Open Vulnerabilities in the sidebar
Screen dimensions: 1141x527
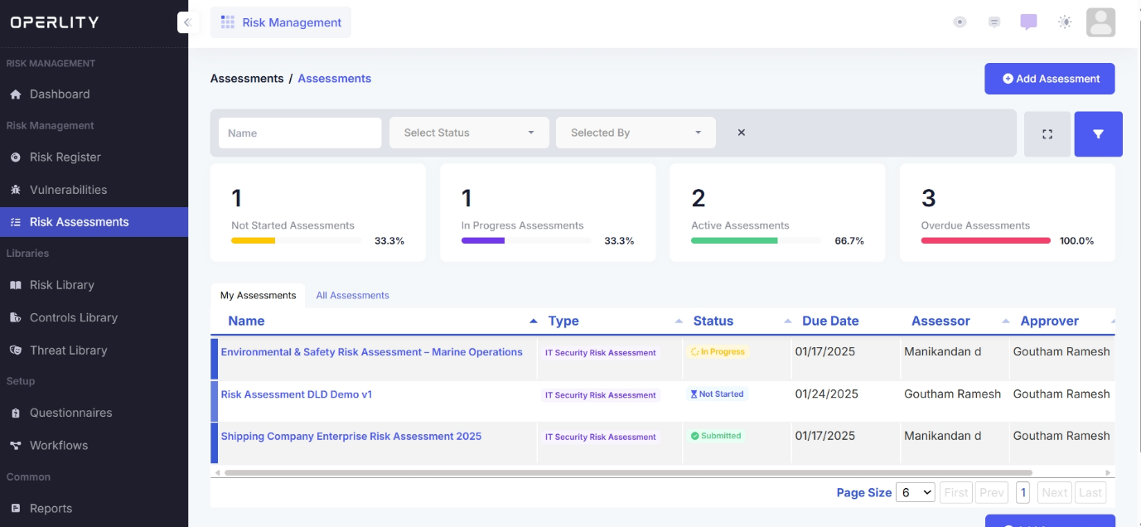coord(68,190)
